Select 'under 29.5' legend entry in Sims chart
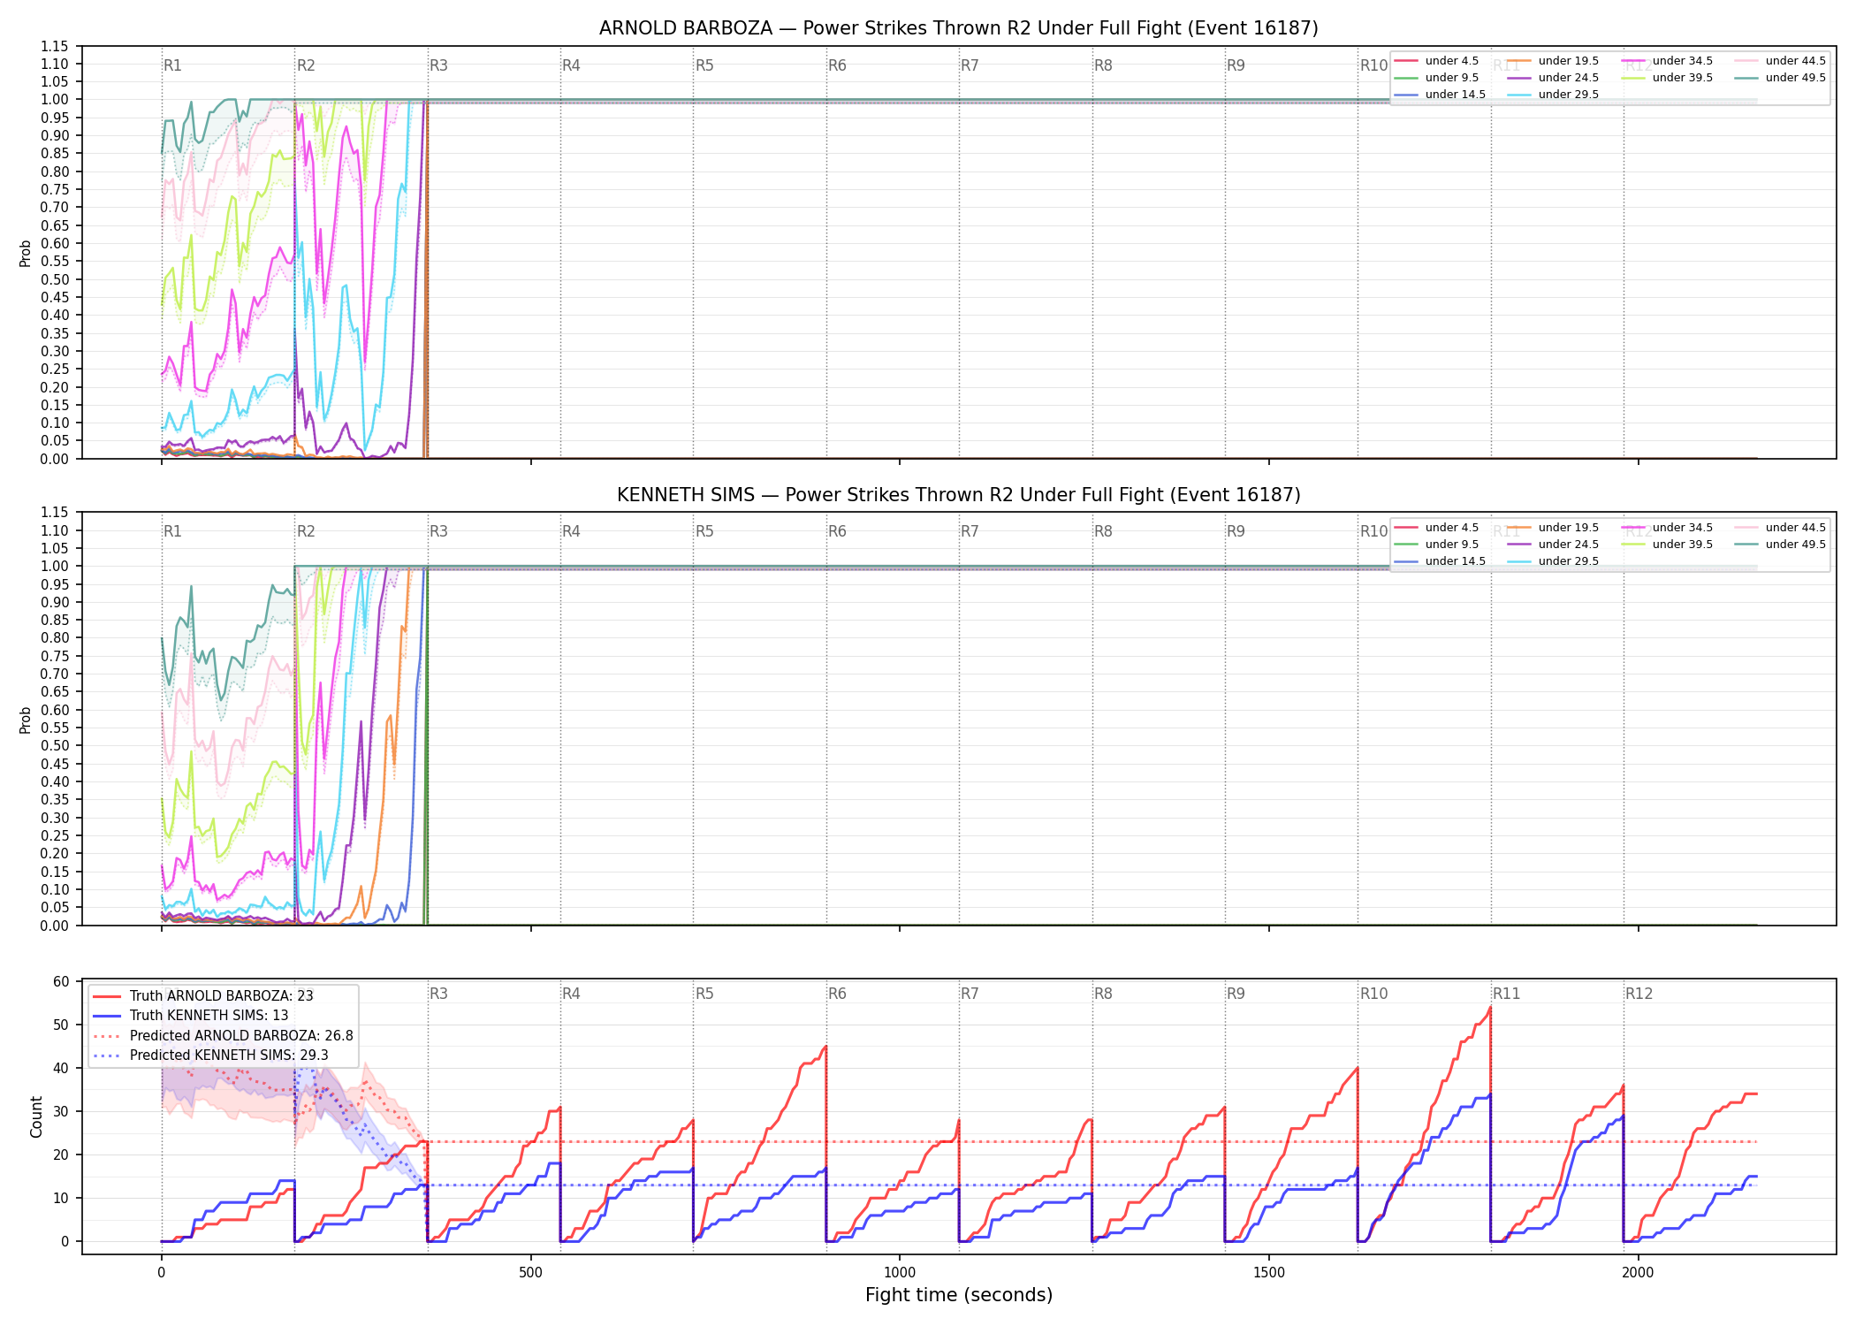 coord(1553,561)
